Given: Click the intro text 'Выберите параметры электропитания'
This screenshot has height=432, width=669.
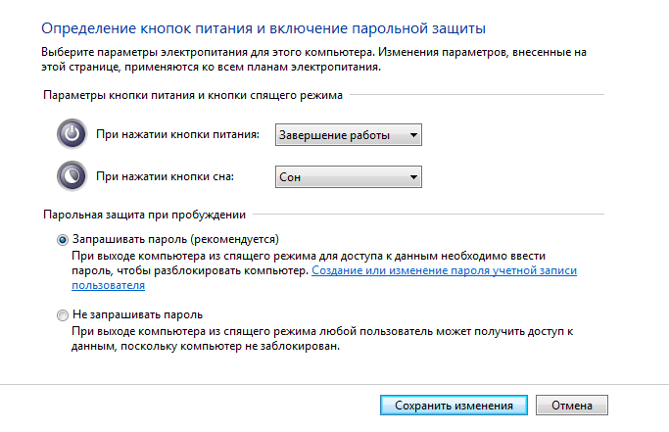Looking at the screenshot, I should click(x=196, y=50).
